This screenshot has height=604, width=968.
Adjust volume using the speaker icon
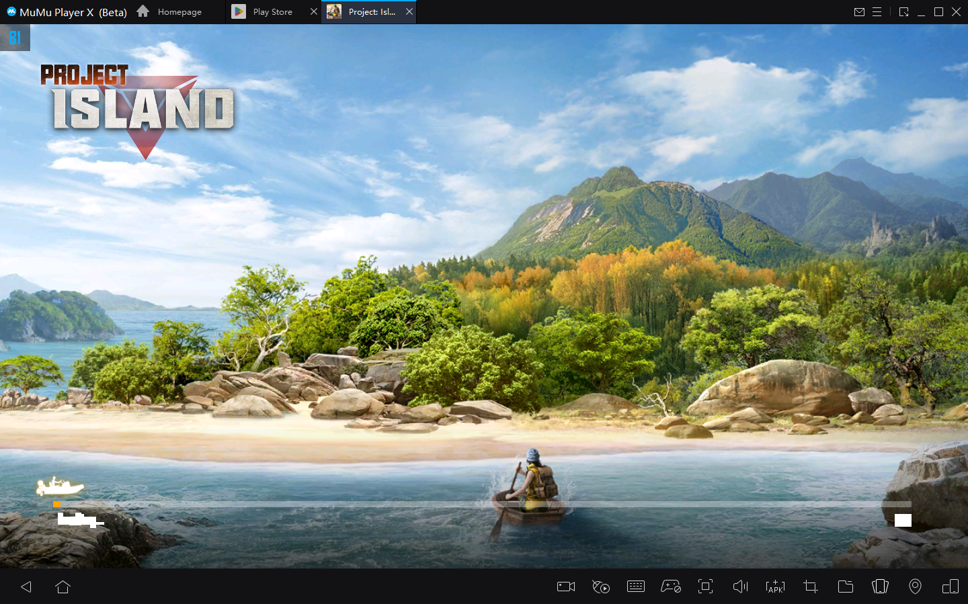740,587
